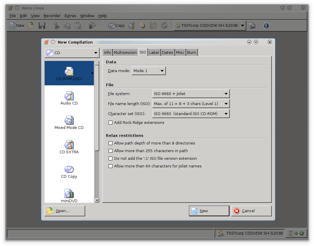Click the New button in the dialog
This screenshot has width=314, height=246.
point(209,211)
